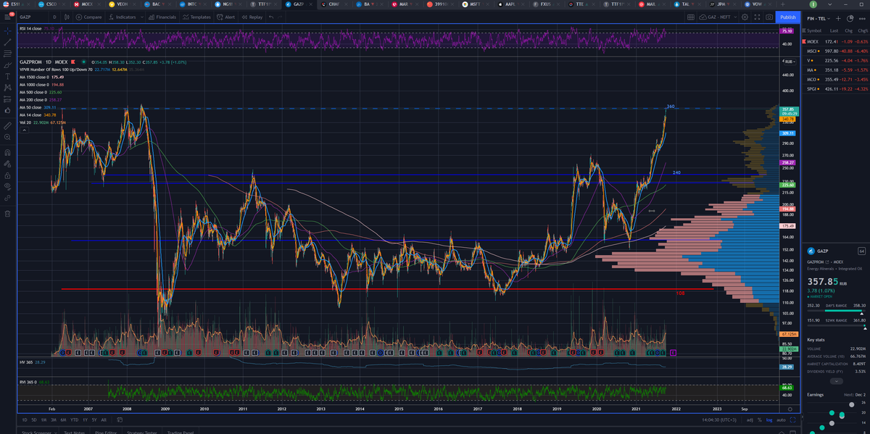Open the Stock Screener panel tab

37,432
